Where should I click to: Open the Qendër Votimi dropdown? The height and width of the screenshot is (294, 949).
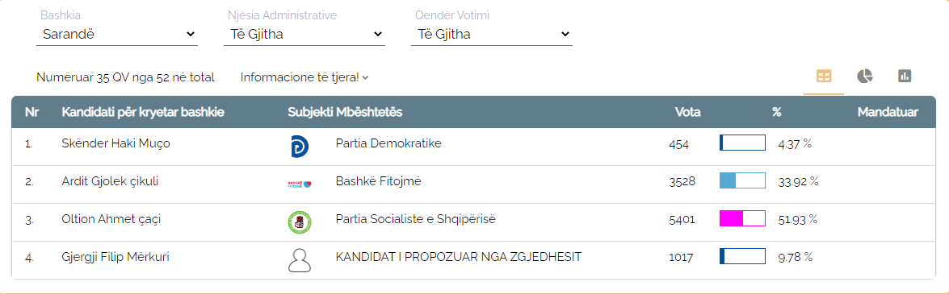pos(491,35)
